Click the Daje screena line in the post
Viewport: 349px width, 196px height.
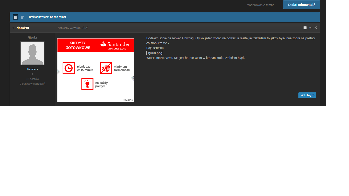pos(155,48)
